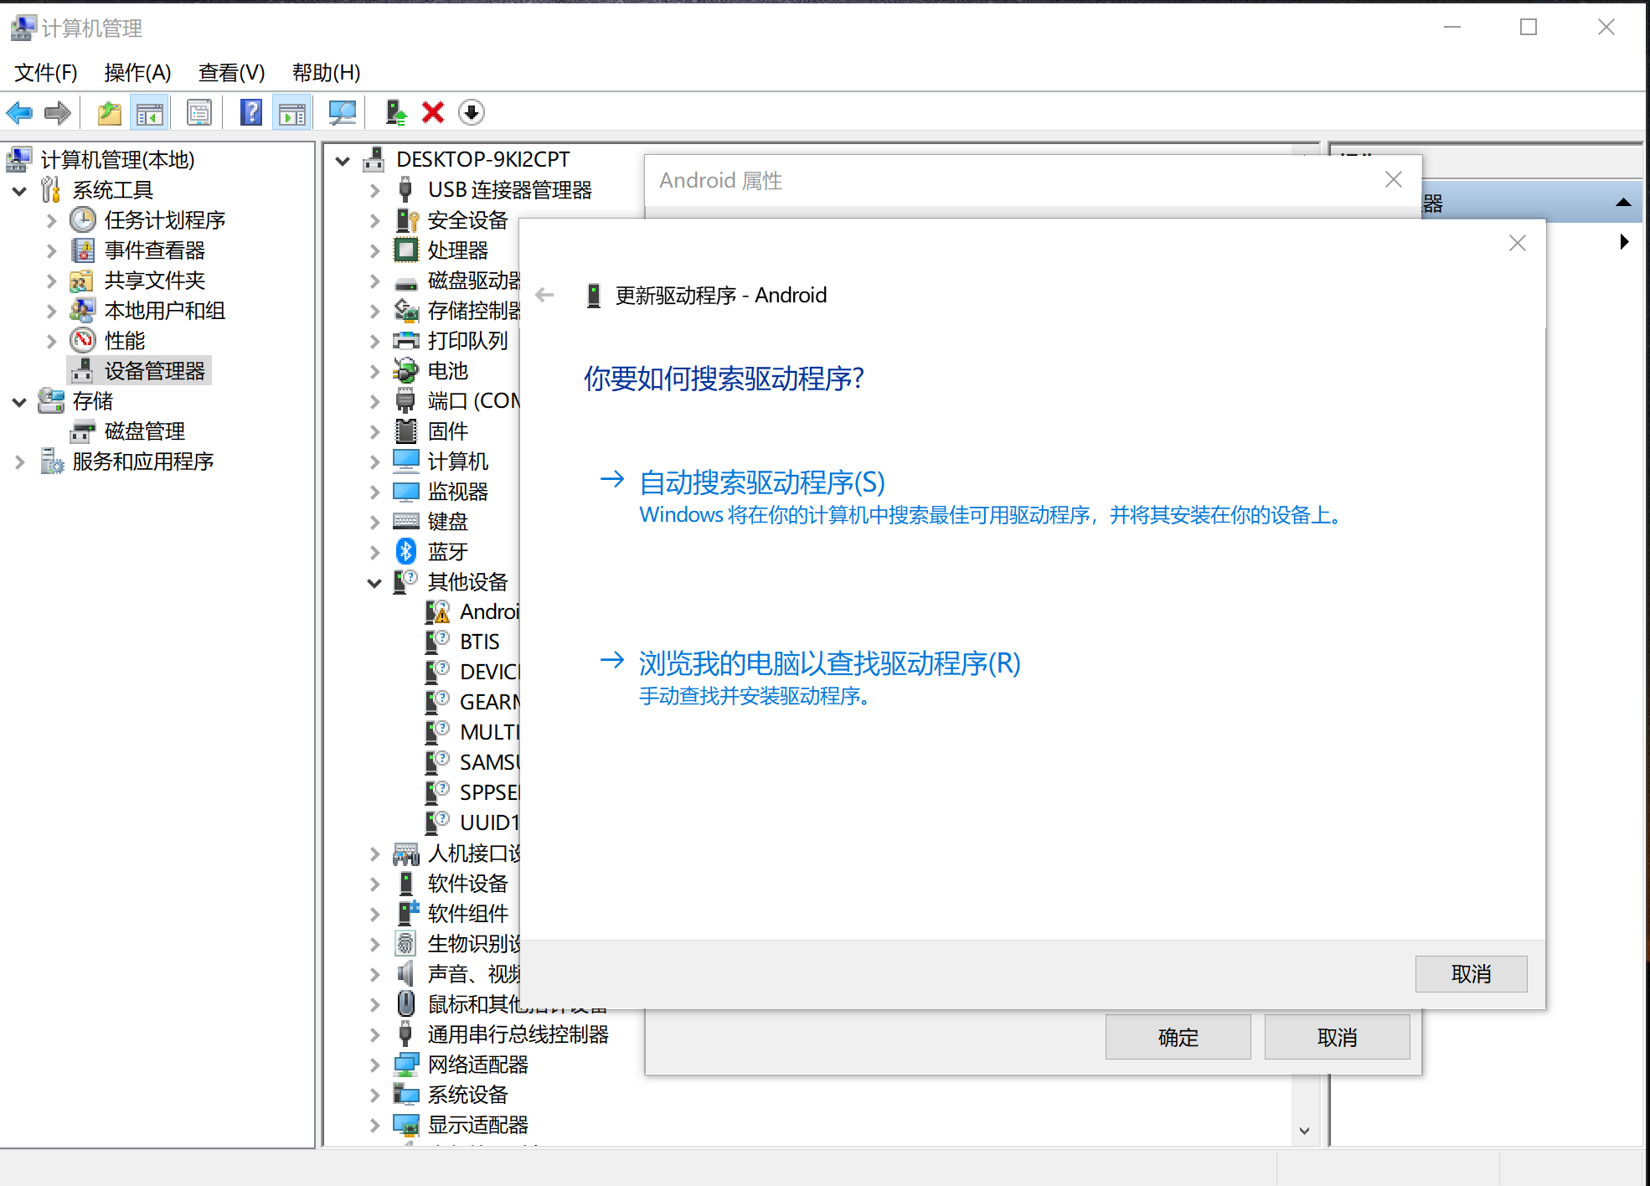Click the 确定 button in Android properties
The height and width of the screenshot is (1186, 1650).
[x=1177, y=1038]
